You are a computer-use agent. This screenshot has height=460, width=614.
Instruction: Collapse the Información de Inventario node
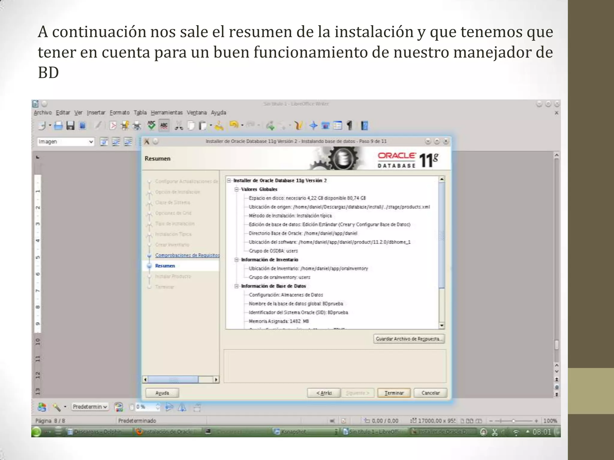click(x=237, y=260)
